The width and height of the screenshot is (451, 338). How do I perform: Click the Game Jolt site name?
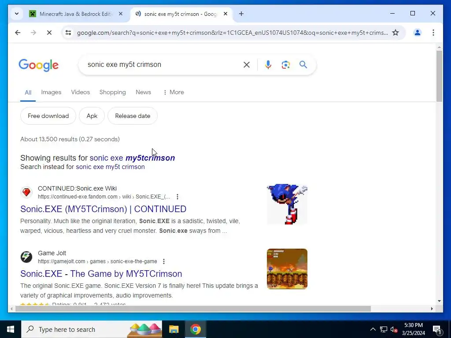click(52, 253)
